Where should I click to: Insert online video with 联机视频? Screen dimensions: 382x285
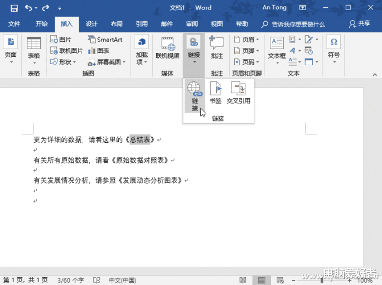[x=167, y=49]
